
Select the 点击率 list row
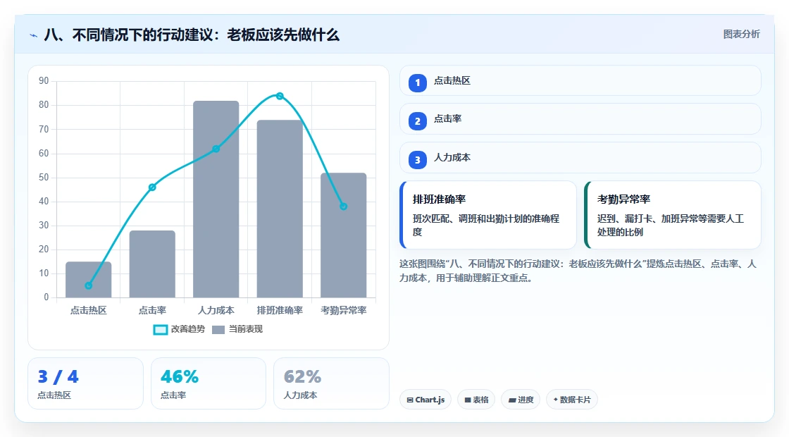point(580,119)
